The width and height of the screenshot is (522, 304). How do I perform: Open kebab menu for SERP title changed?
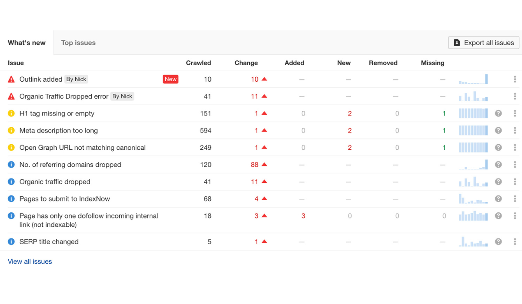pos(515,241)
